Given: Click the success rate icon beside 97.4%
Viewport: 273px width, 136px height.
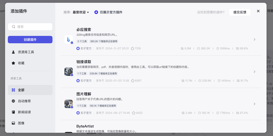Looking at the screenshot, I should 237,113.
